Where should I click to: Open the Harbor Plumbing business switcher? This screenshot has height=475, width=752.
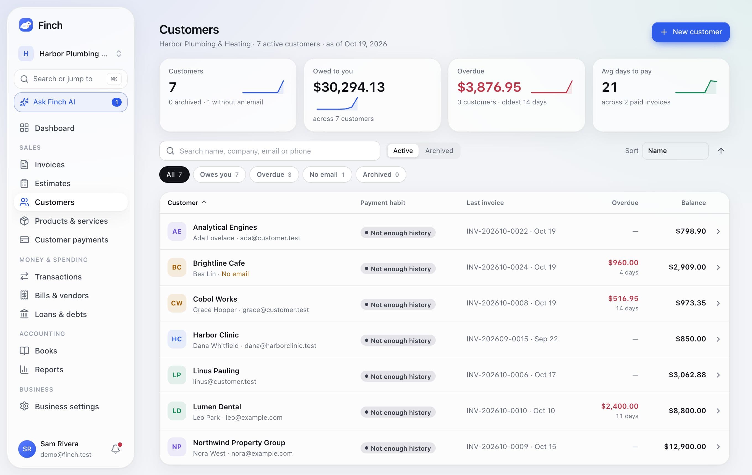click(70, 54)
